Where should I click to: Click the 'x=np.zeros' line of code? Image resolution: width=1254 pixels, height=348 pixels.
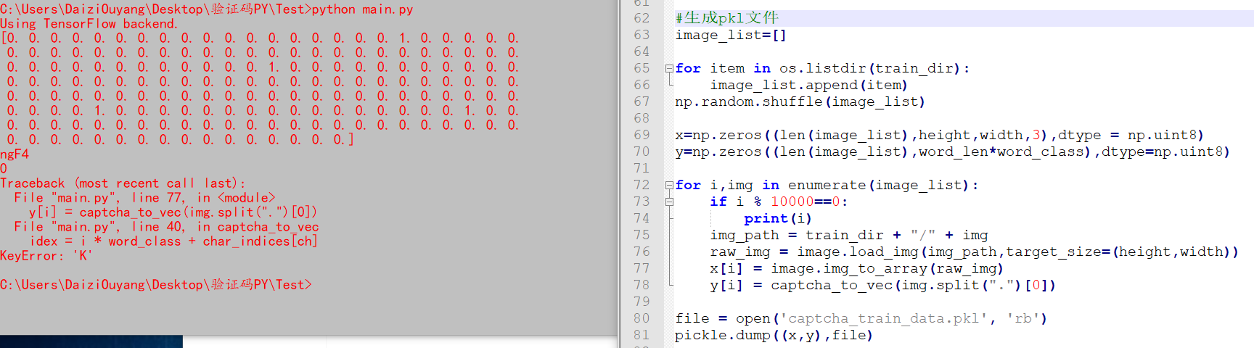point(939,135)
